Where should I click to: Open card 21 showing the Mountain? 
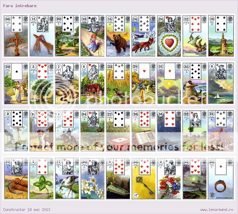(x=221, y=131)
